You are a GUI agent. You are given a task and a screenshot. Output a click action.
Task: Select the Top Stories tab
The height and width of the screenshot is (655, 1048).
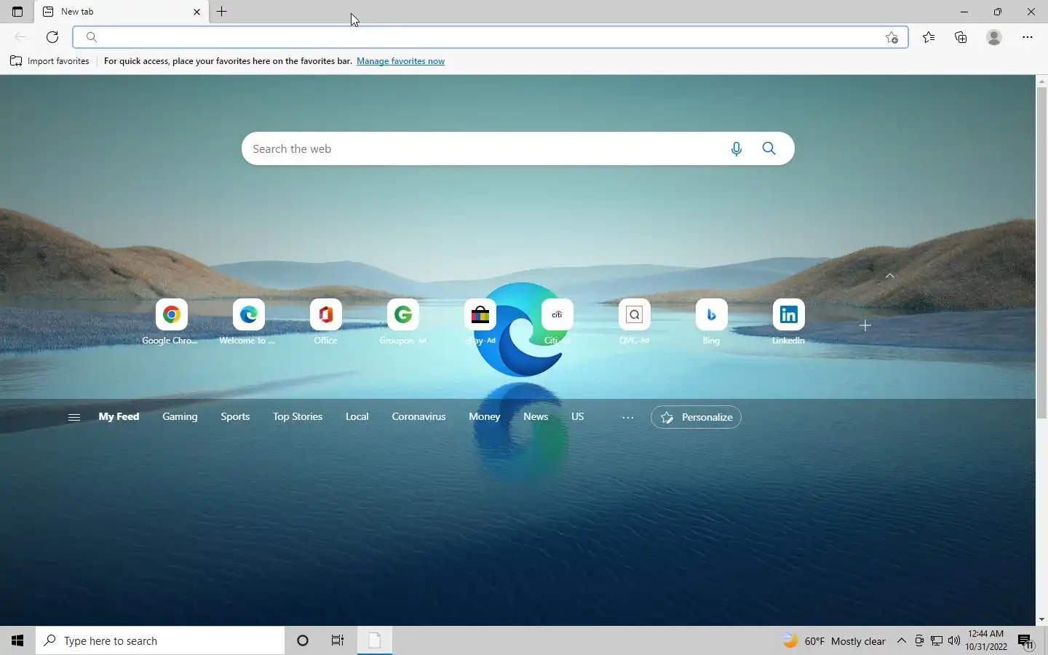(x=298, y=416)
